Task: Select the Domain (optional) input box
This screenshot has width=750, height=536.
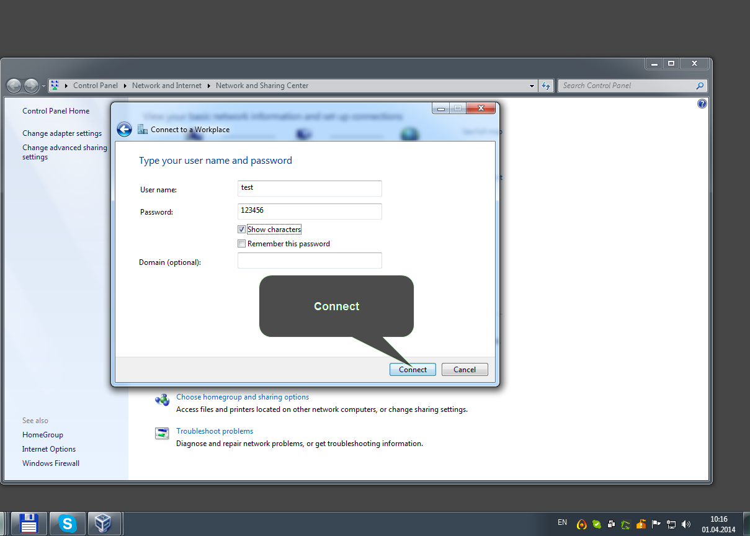Action: pyautogui.click(x=310, y=261)
